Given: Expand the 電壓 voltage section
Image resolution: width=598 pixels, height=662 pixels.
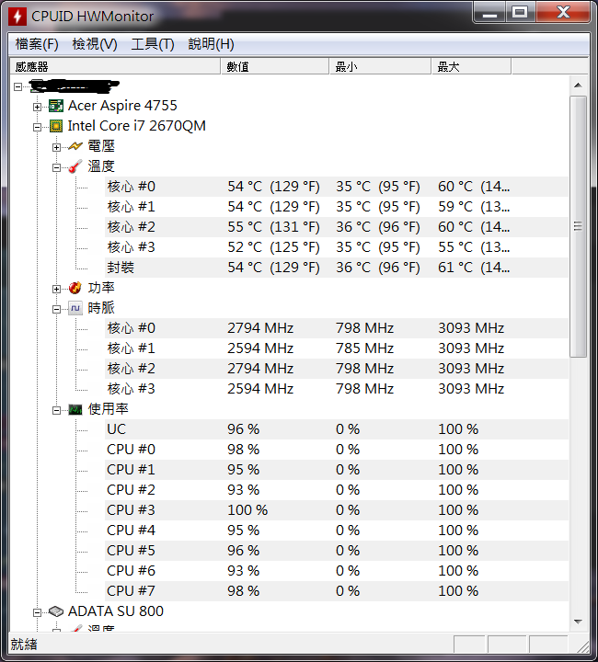Looking at the screenshot, I should pos(57,147).
